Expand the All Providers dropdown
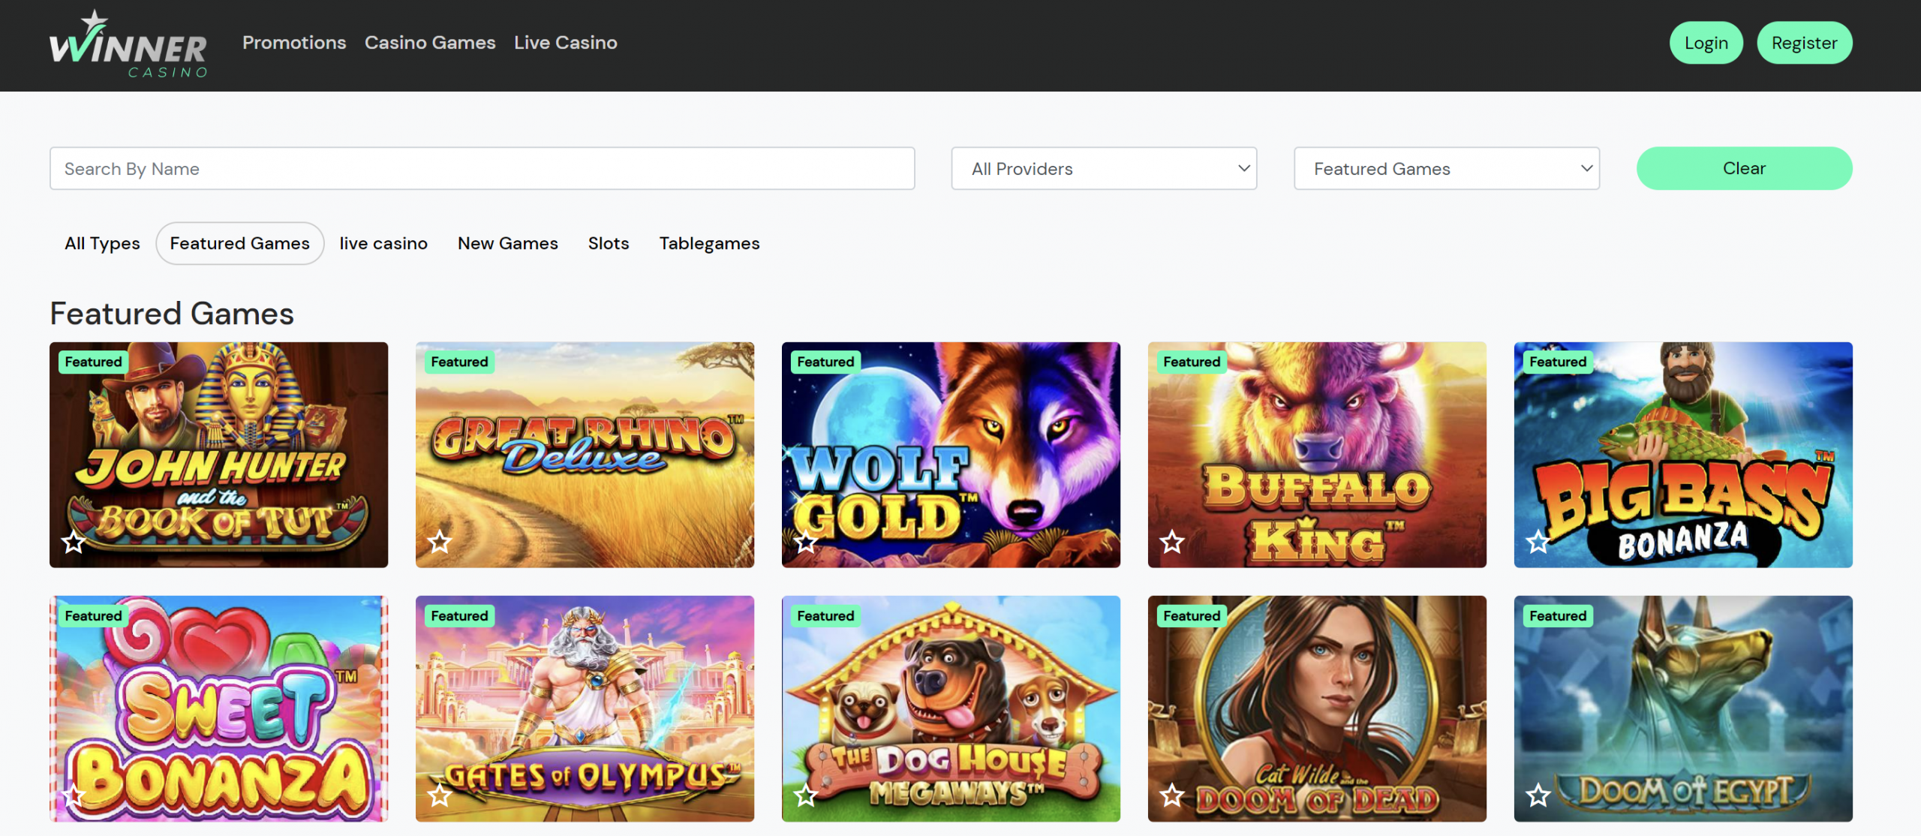The image size is (1921, 836). [1104, 169]
